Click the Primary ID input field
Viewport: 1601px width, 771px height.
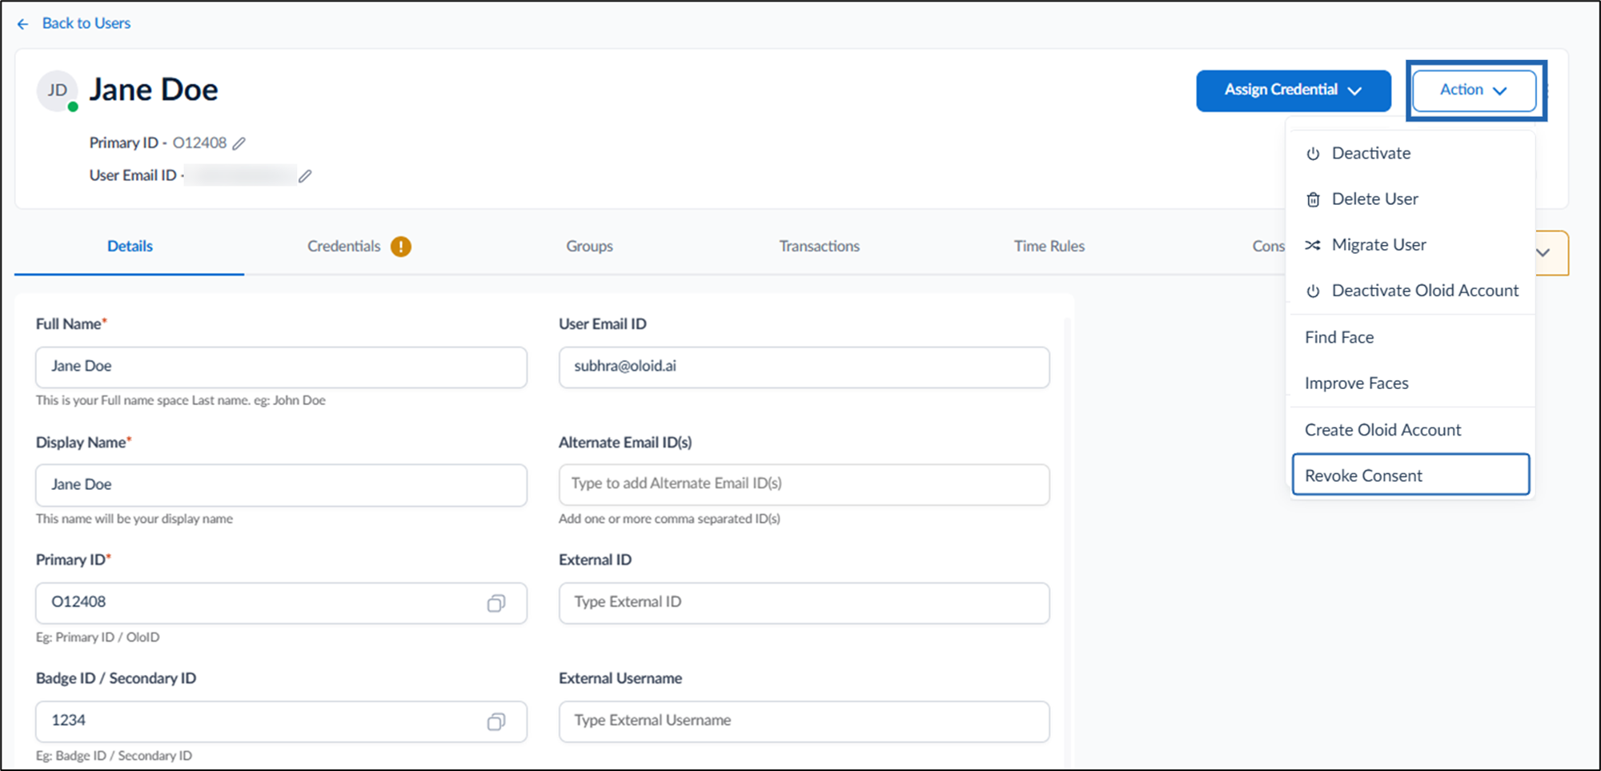pyautogui.click(x=281, y=603)
